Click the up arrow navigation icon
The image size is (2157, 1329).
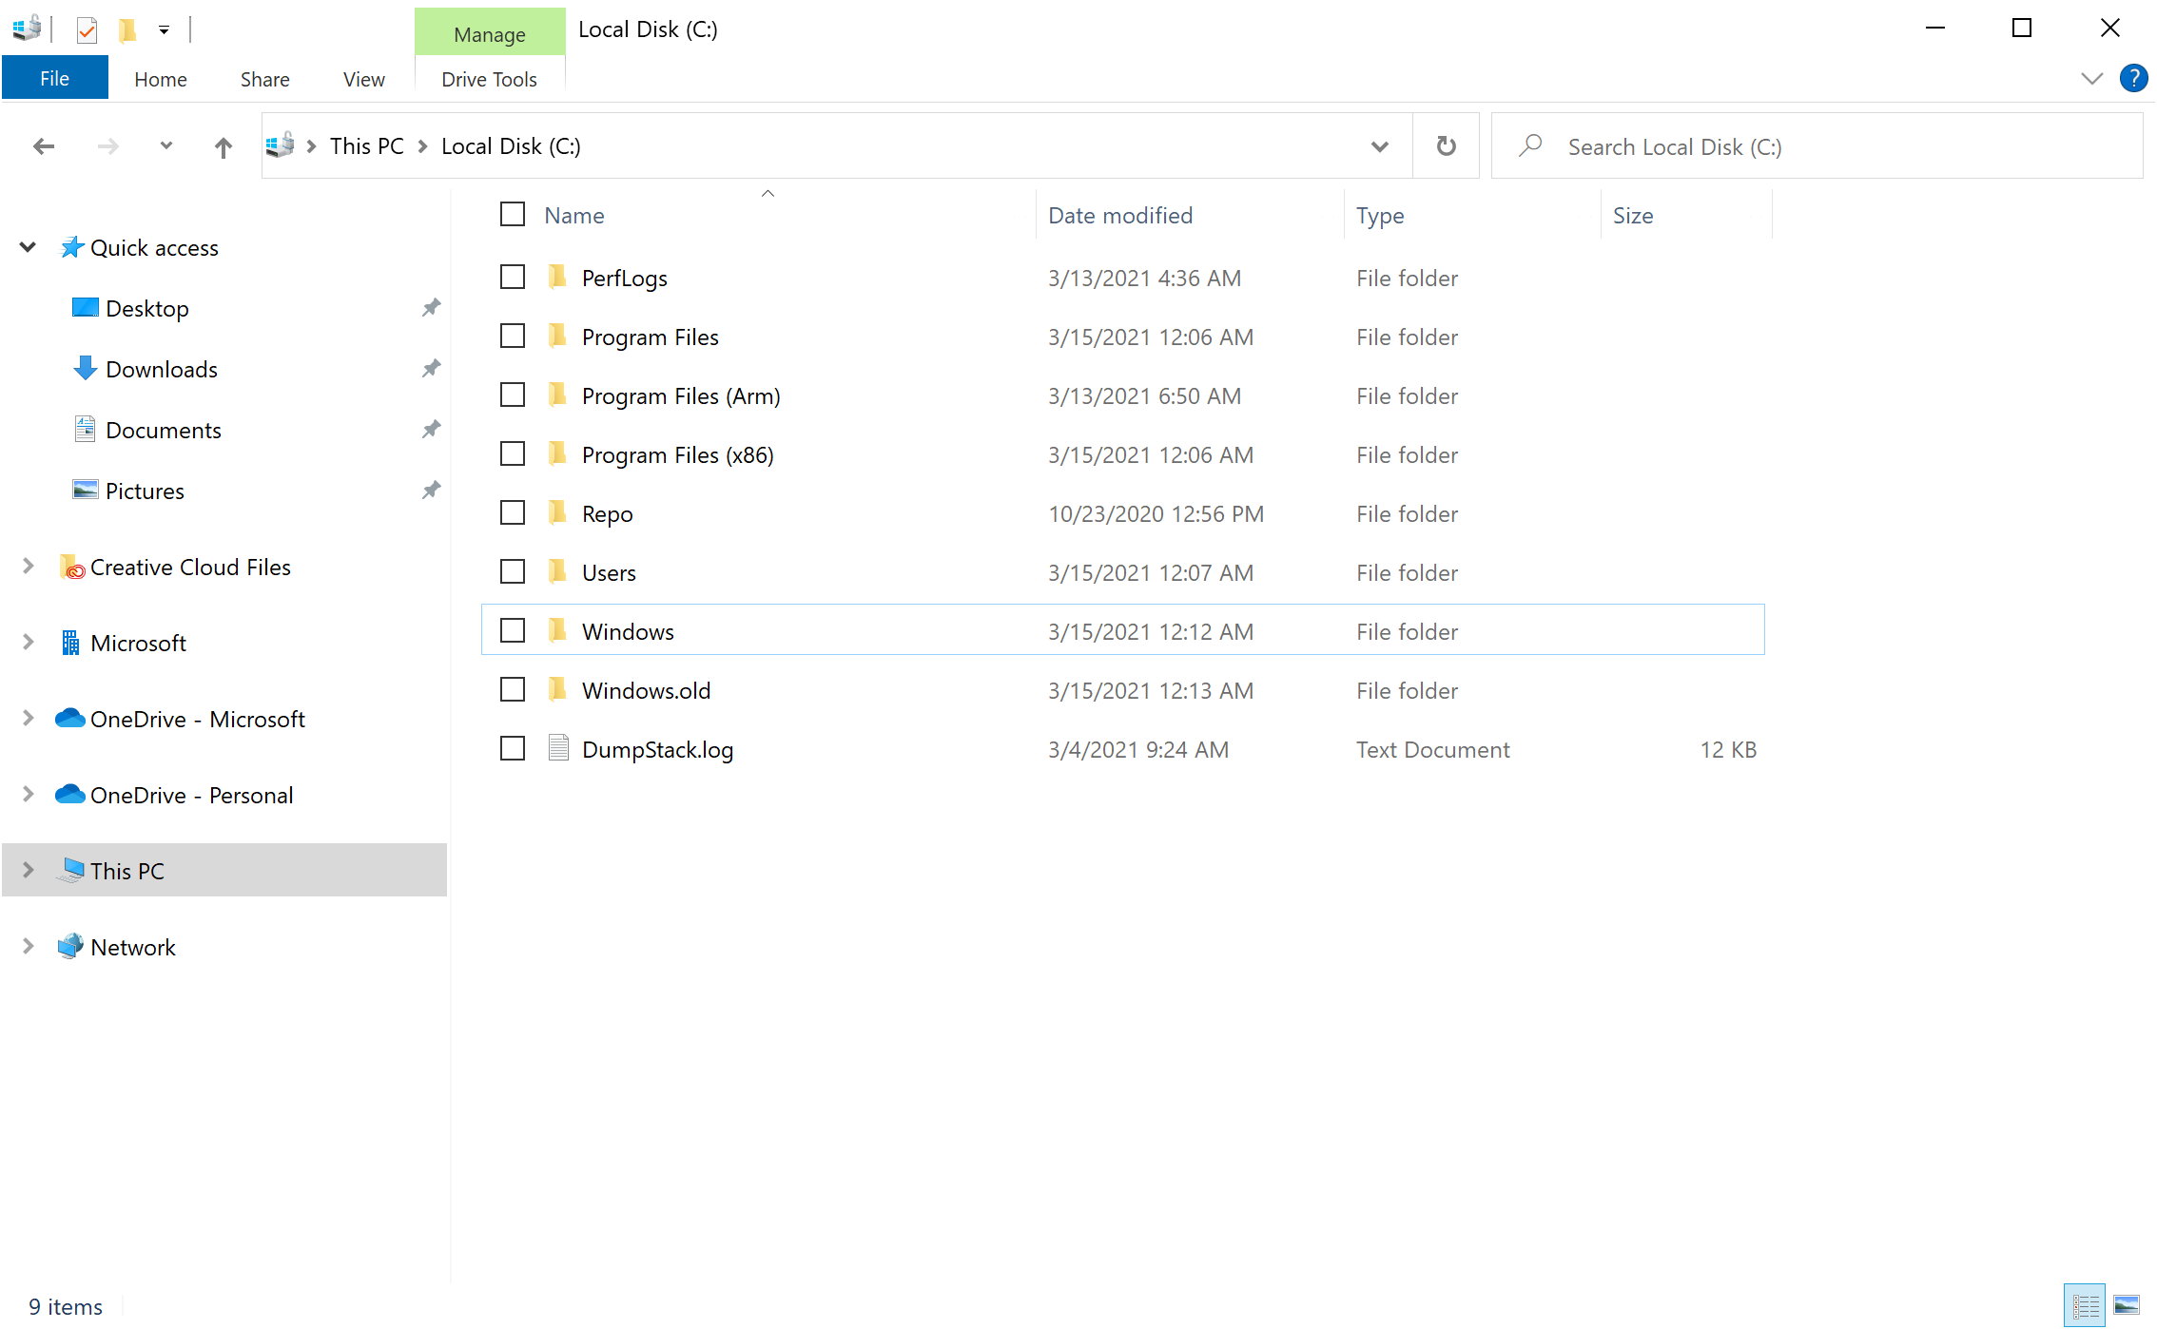222,146
